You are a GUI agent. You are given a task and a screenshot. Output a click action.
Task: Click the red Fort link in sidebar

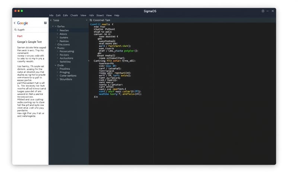click(x=20, y=36)
